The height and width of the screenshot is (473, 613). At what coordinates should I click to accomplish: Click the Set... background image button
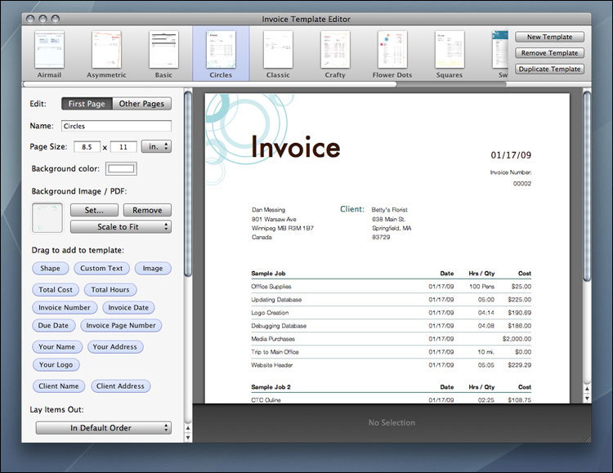point(94,210)
